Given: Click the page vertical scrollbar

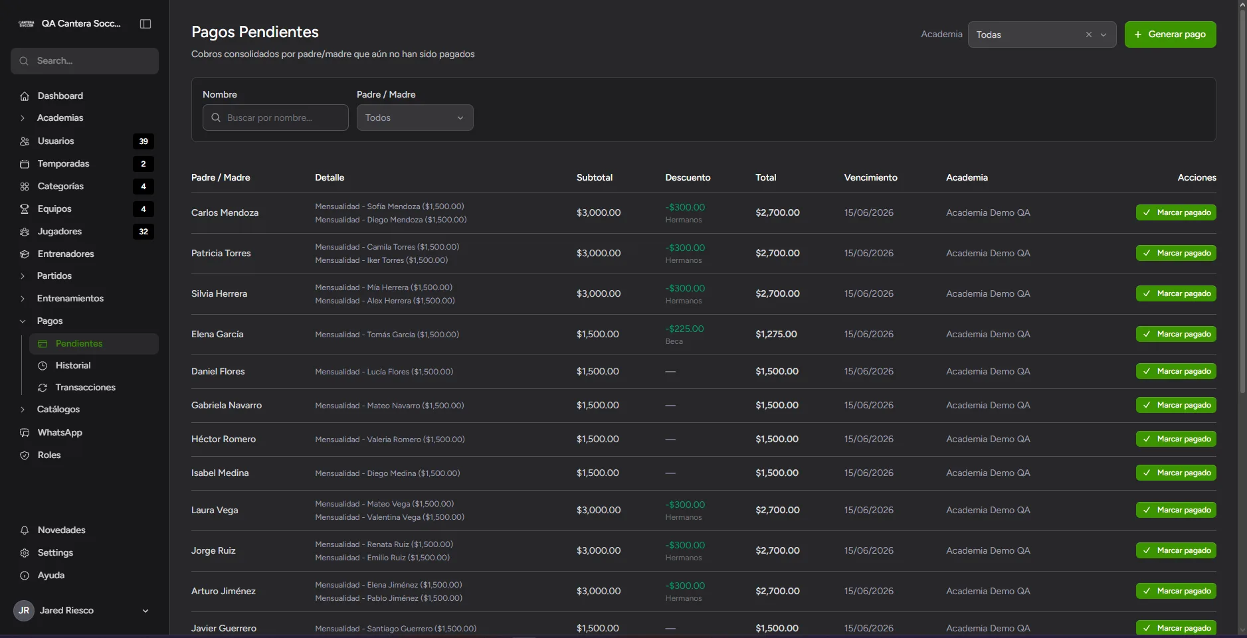Looking at the screenshot, I should [1242, 200].
